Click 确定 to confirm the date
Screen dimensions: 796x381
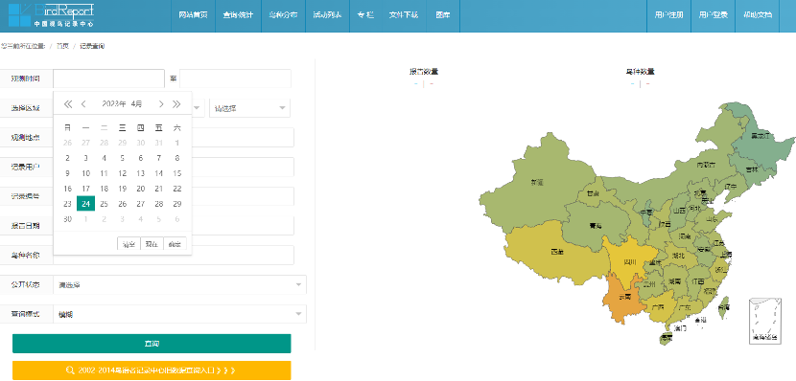click(x=176, y=244)
